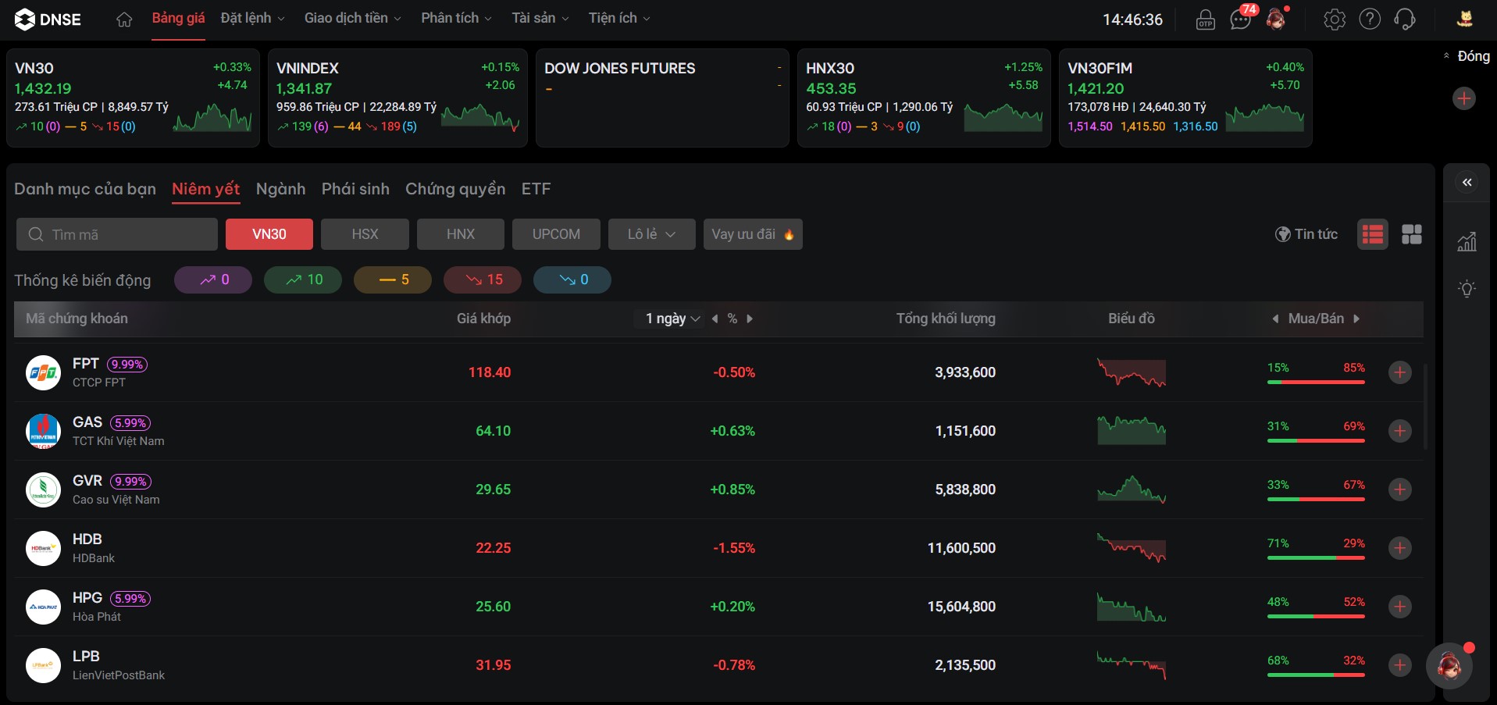Select the HSX filter button
This screenshot has width=1497, height=705.
coord(365,234)
